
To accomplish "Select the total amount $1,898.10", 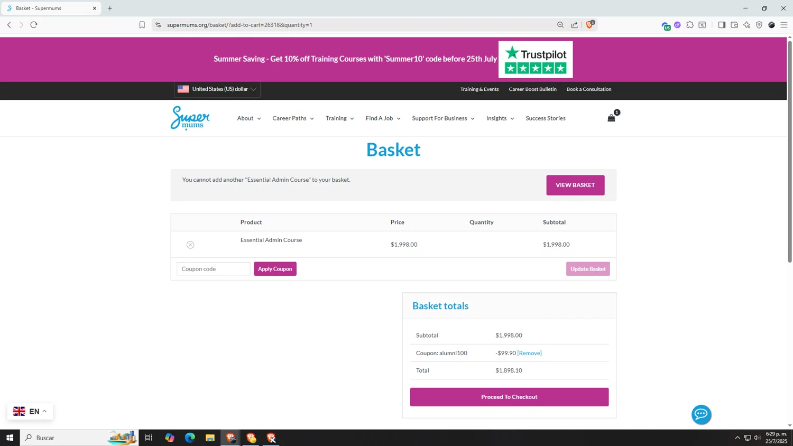I will tap(509, 370).
